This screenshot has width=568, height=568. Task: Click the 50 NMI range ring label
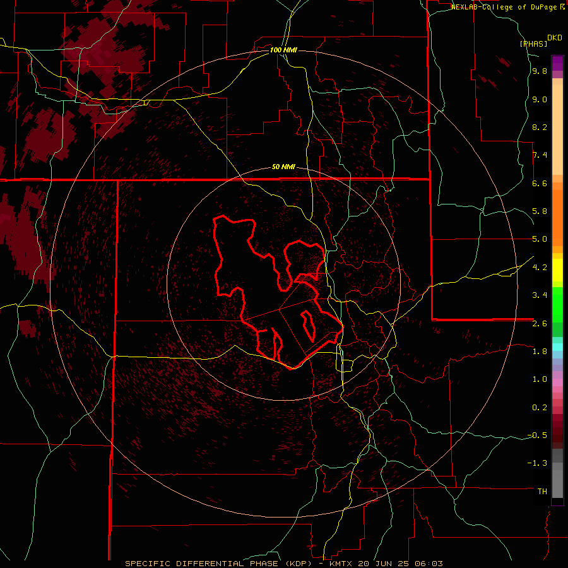283,167
